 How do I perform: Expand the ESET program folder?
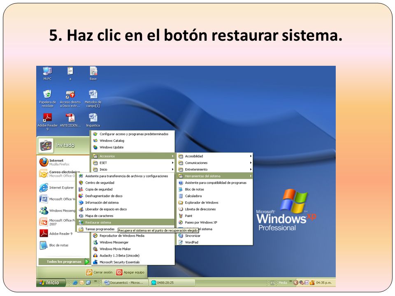pyautogui.click(x=132, y=163)
